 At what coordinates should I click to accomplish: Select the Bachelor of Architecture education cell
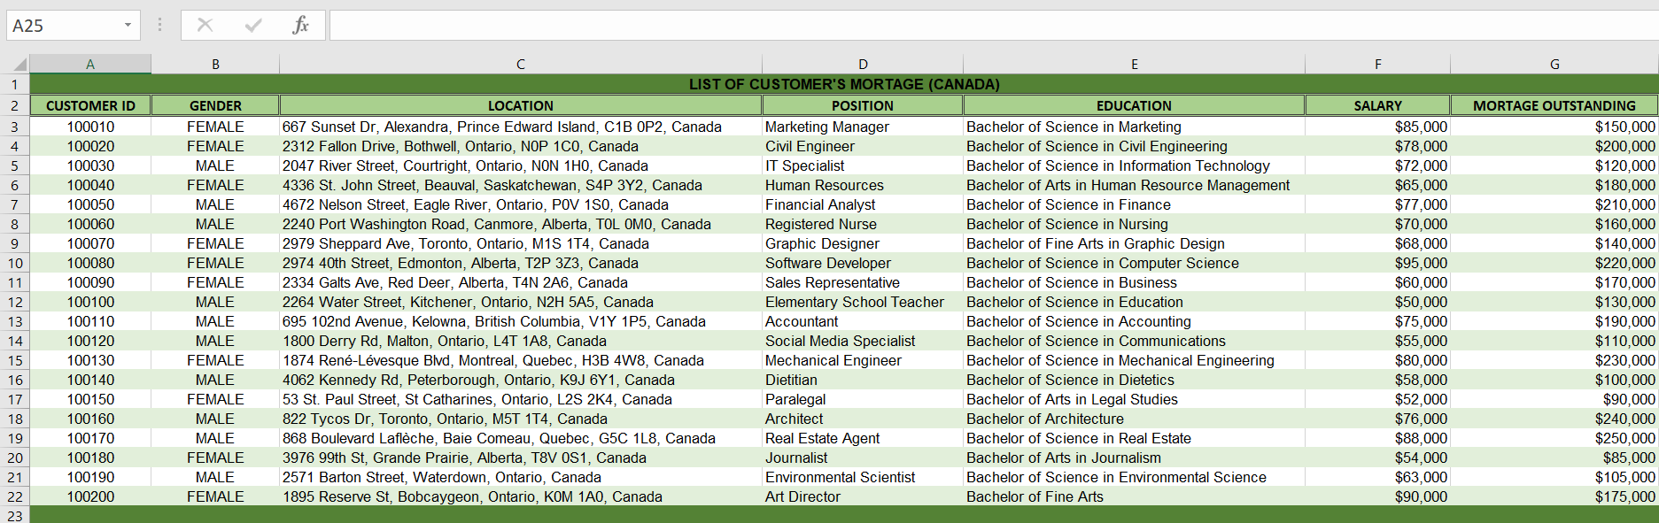coord(1134,419)
